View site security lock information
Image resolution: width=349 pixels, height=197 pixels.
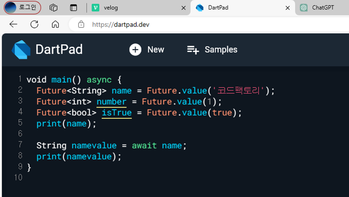point(81,24)
